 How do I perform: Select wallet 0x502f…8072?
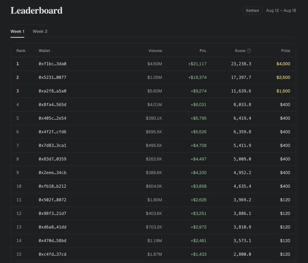[x=53, y=200]
